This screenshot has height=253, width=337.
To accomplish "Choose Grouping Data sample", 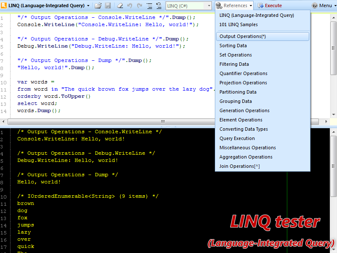I will tap(262, 101).
